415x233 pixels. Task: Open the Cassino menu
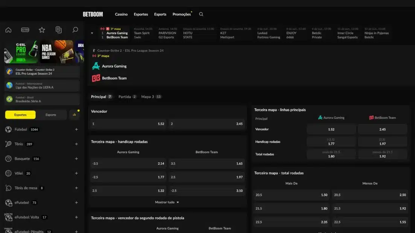[x=121, y=14]
